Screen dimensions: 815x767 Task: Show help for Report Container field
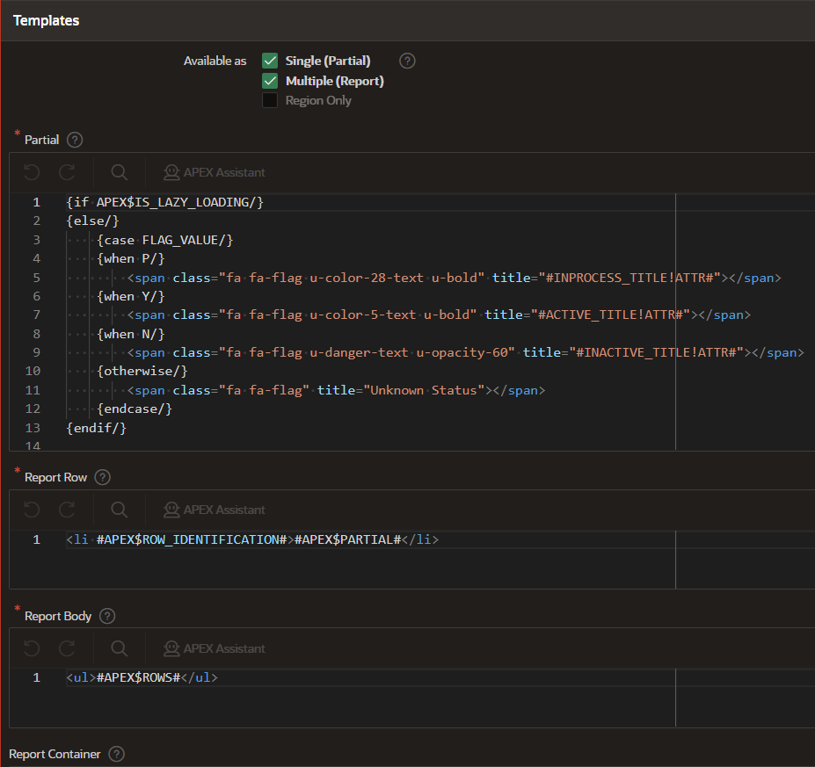(116, 754)
